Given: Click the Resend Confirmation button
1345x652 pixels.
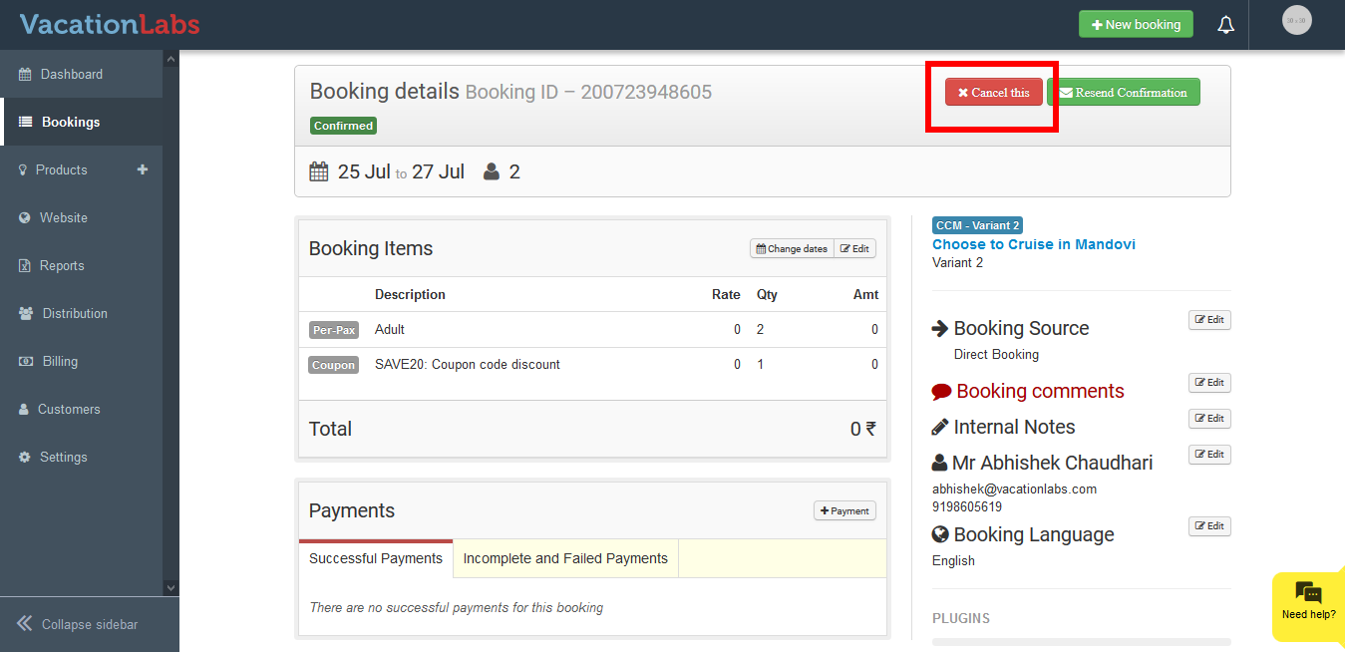Looking at the screenshot, I should pos(1123,93).
